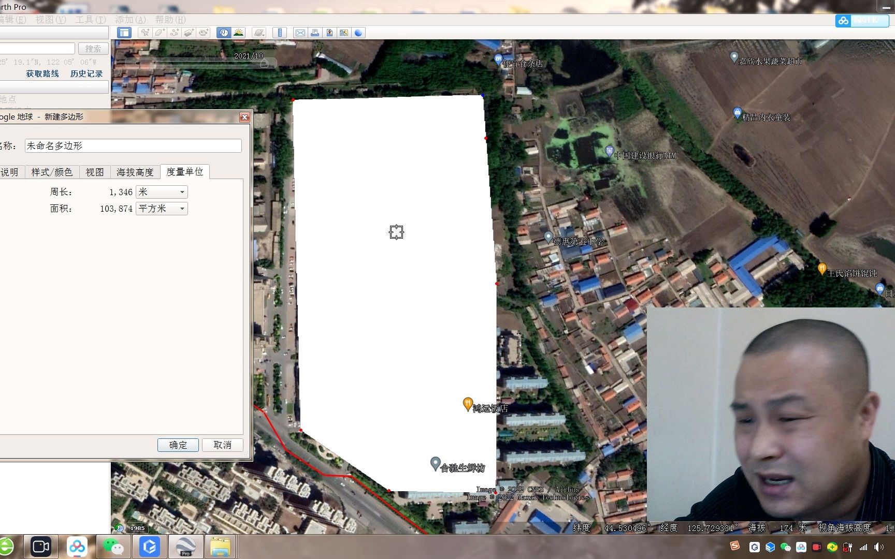Click the 德惠第五中学 placemark pin
Screen dimensions: 895x559
point(548,237)
